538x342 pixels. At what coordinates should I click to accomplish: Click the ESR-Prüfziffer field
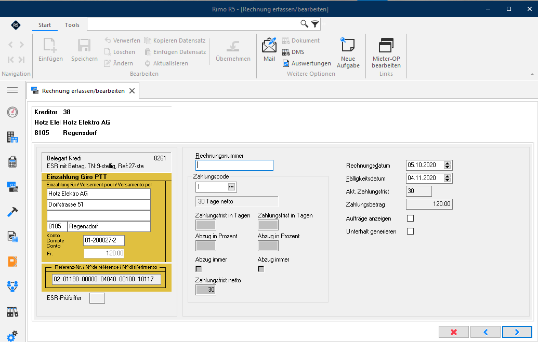97,298
